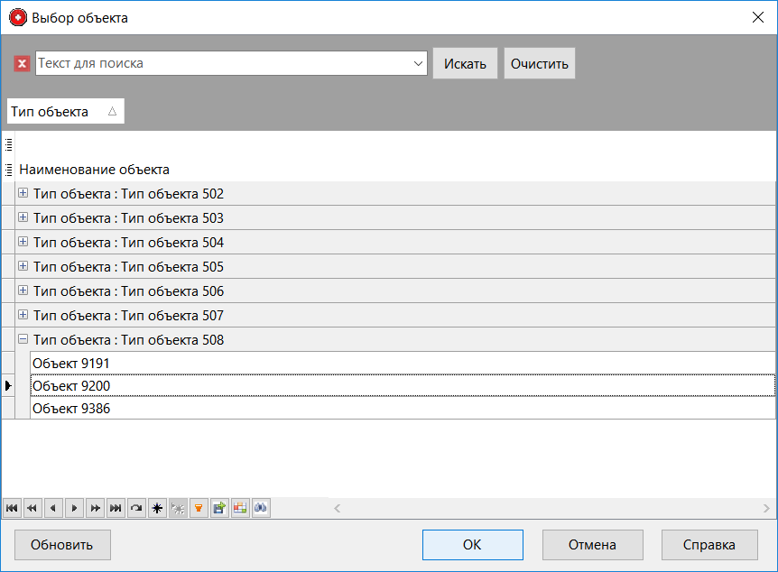Click the red X beside search field
The image size is (778, 572).
[x=22, y=63]
